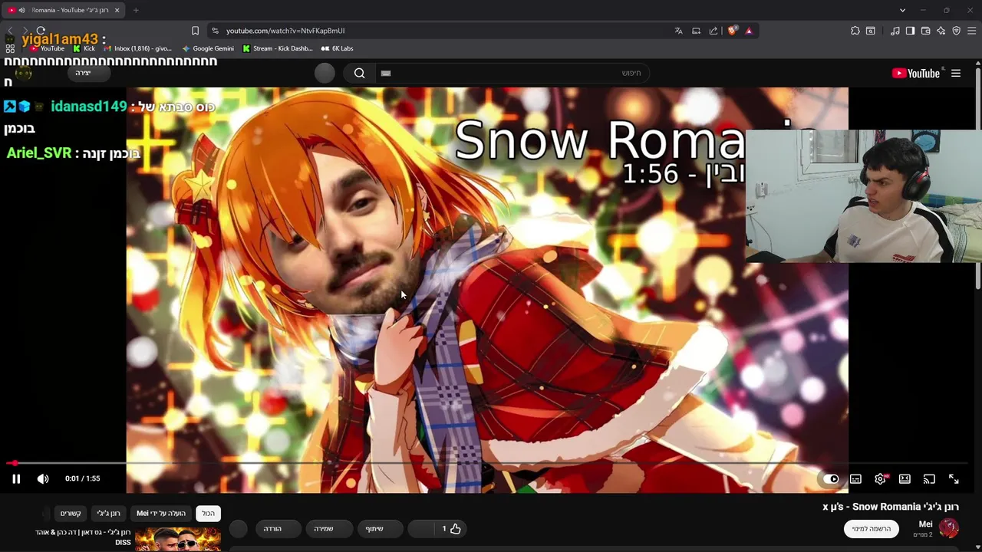Exit full window with expand icon

pyautogui.click(x=954, y=479)
